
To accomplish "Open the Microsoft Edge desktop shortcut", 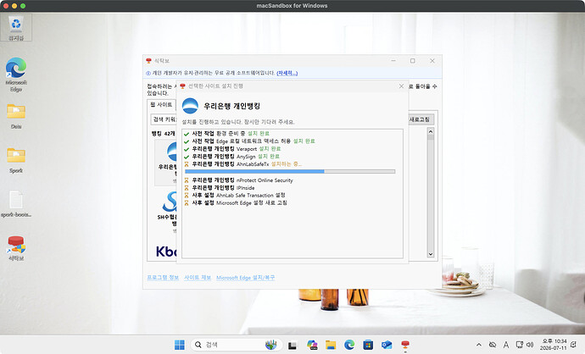I will point(16,75).
